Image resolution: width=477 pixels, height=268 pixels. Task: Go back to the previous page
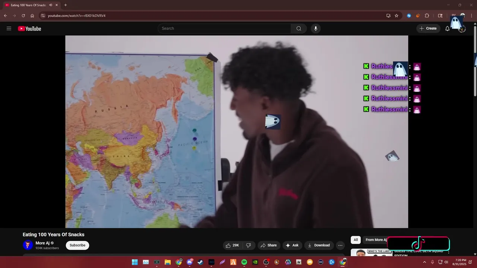click(5, 16)
